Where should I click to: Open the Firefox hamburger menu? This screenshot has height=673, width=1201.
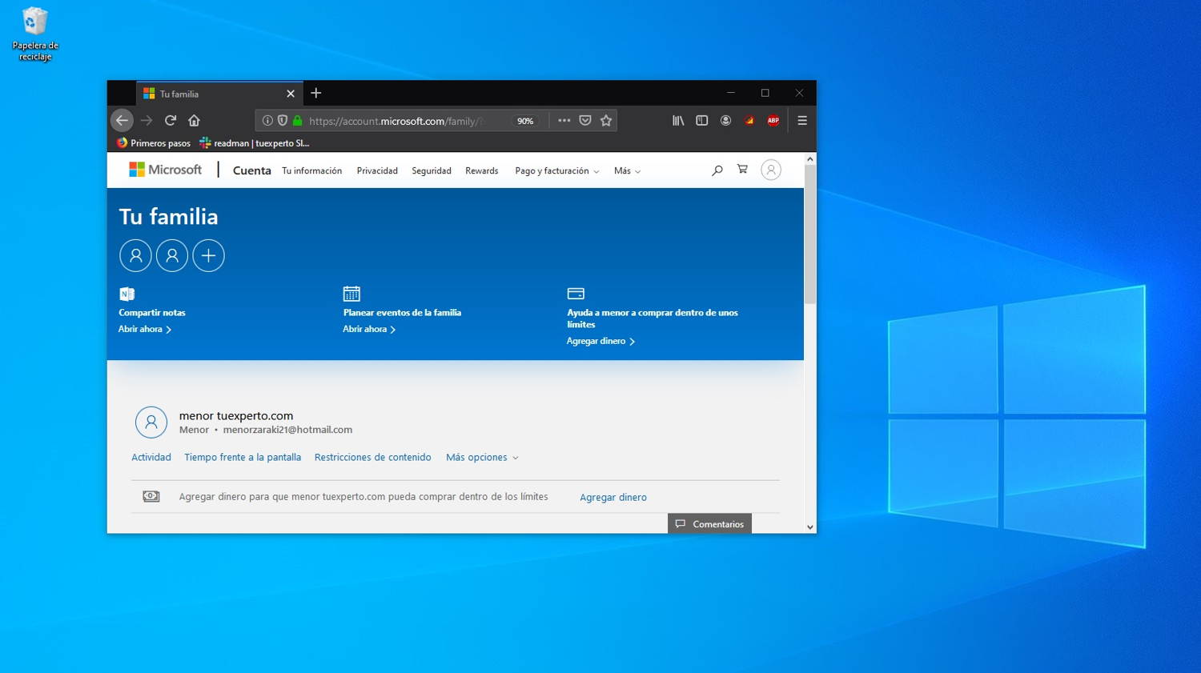(801, 121)
